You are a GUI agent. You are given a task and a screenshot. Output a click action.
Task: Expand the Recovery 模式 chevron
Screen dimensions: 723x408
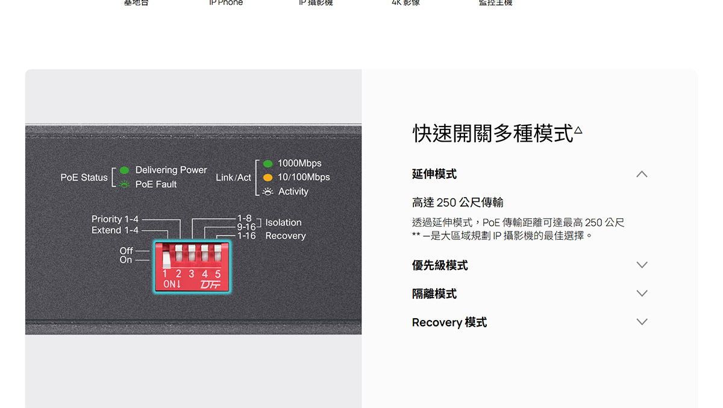(642, 322)
